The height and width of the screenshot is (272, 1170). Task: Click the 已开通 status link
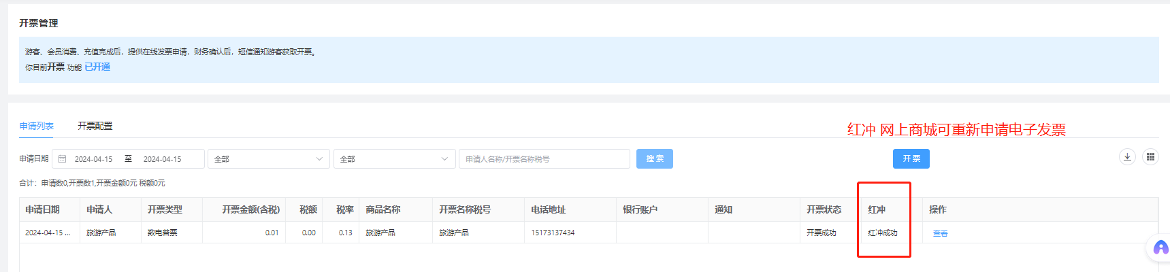97,67
